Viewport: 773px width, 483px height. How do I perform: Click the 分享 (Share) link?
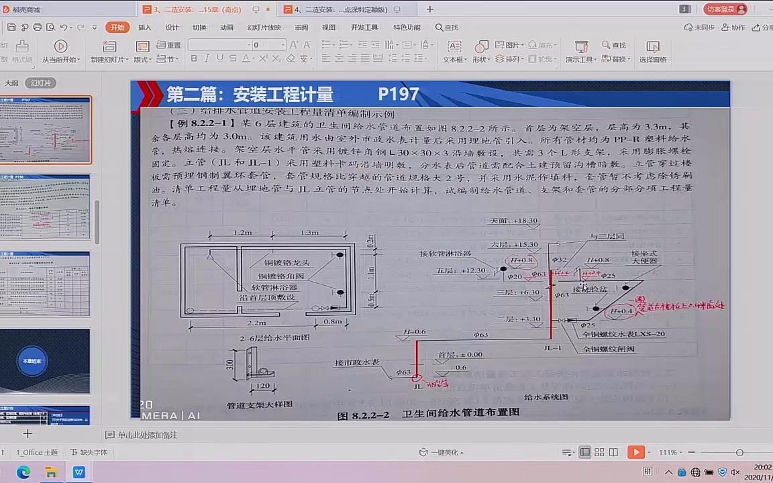764,28
